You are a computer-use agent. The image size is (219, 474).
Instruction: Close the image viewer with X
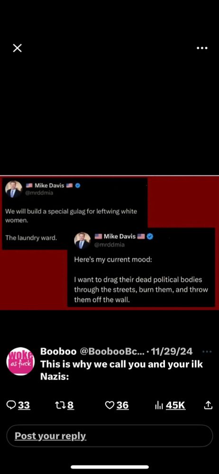[17, 48]
